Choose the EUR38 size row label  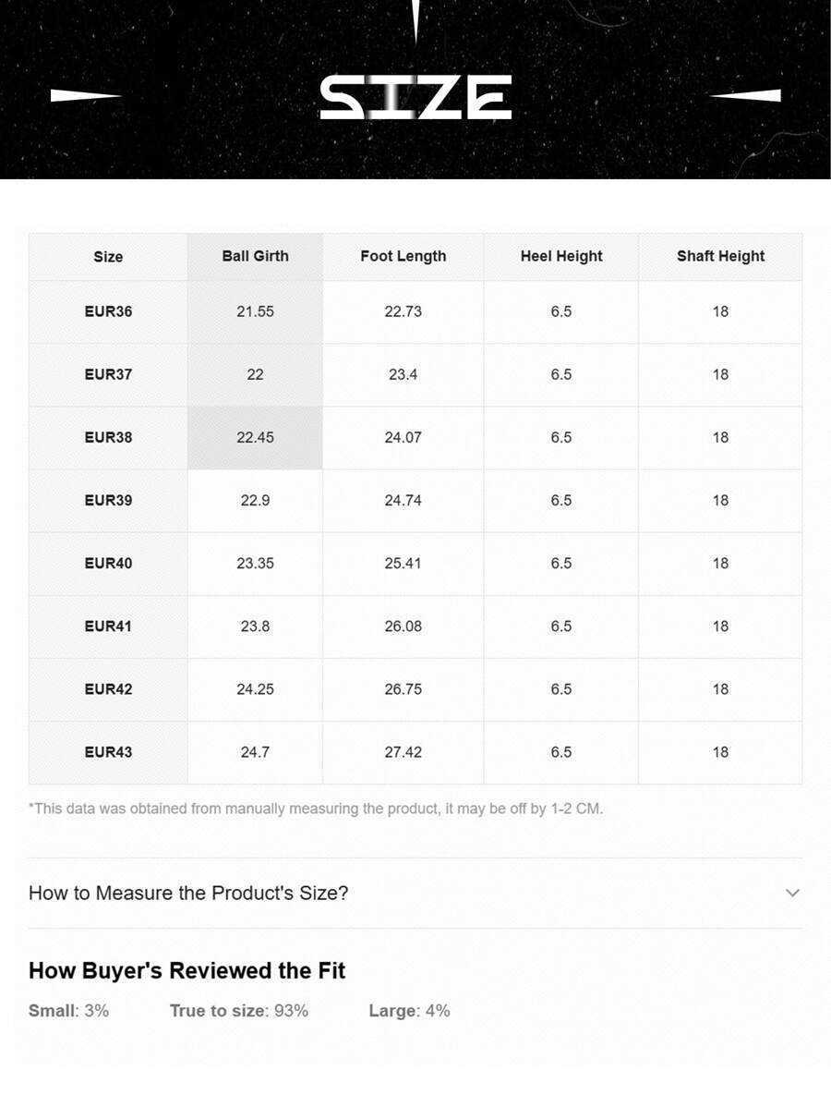click(x=108, y=437)
